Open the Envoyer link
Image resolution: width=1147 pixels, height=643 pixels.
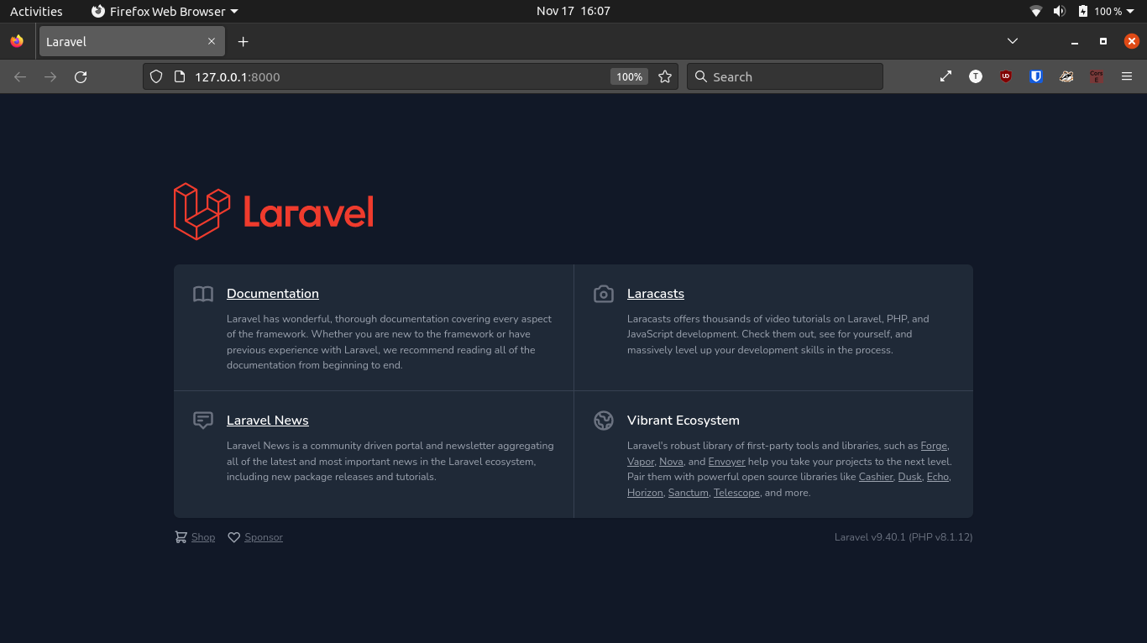coord(726,462)
